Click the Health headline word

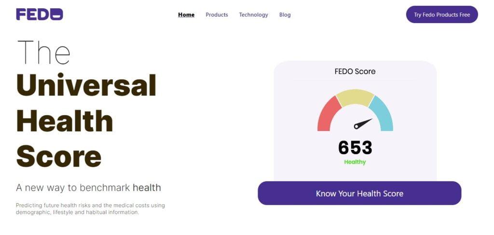point(65,121)
